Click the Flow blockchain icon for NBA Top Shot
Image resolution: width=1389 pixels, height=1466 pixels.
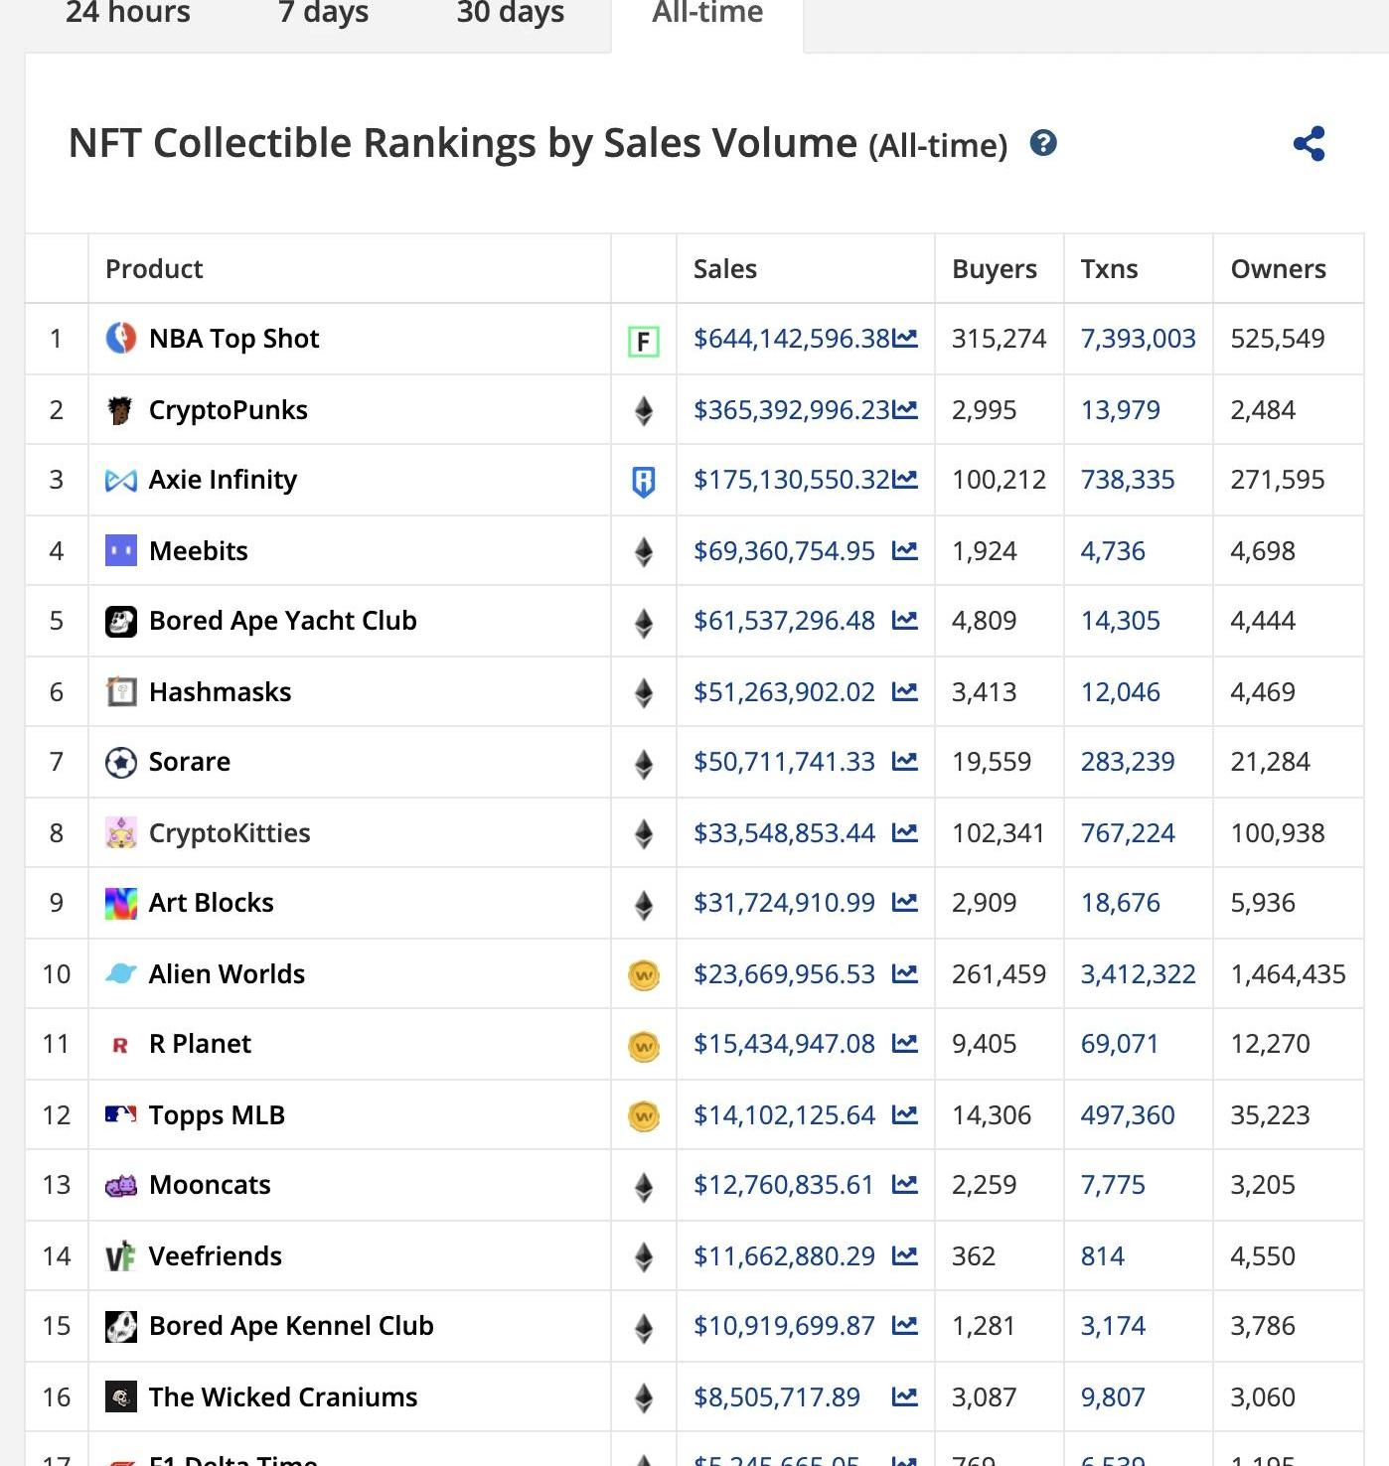coord(644,342)
